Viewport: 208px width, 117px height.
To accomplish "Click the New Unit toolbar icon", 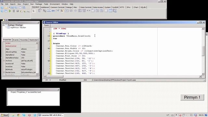I will pyautogui.click(x=2, y=7).
